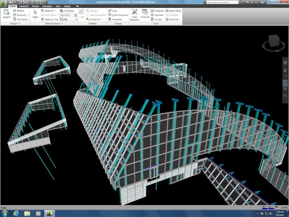
Task: Open the Review ribbon tab
Action: click(36, 6)
